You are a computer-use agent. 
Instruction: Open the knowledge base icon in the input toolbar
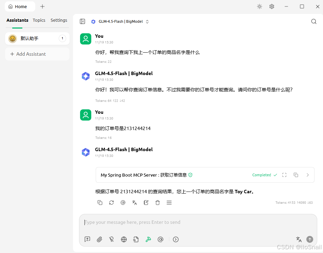coord(136,239)
